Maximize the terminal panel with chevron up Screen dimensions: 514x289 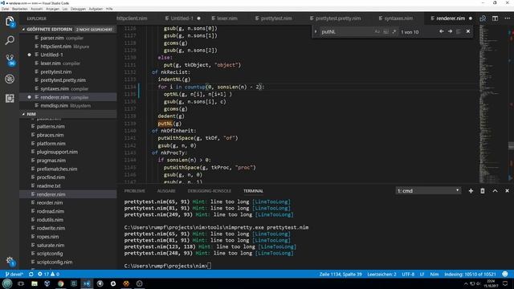pos(495,191)
